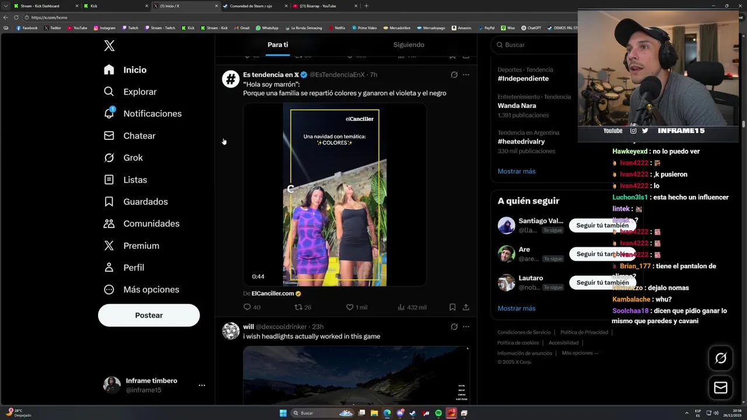Open Perfil in the sidebar
747x420 pixels.
click(x=124, y=268)
